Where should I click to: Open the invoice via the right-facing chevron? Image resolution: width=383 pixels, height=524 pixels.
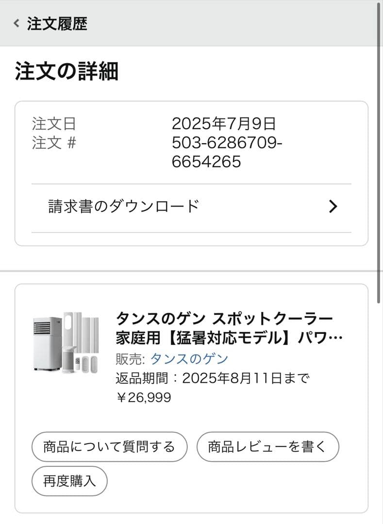coord(333,206)
